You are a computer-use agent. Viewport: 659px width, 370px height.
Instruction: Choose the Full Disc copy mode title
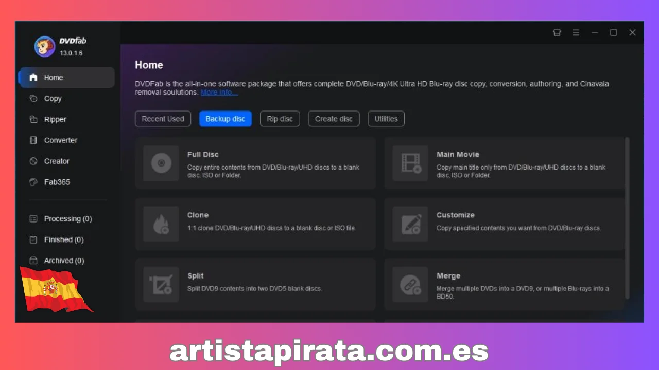(x=203, y=154)
